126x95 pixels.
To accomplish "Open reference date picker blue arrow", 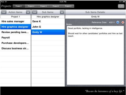I will (118, 22).
